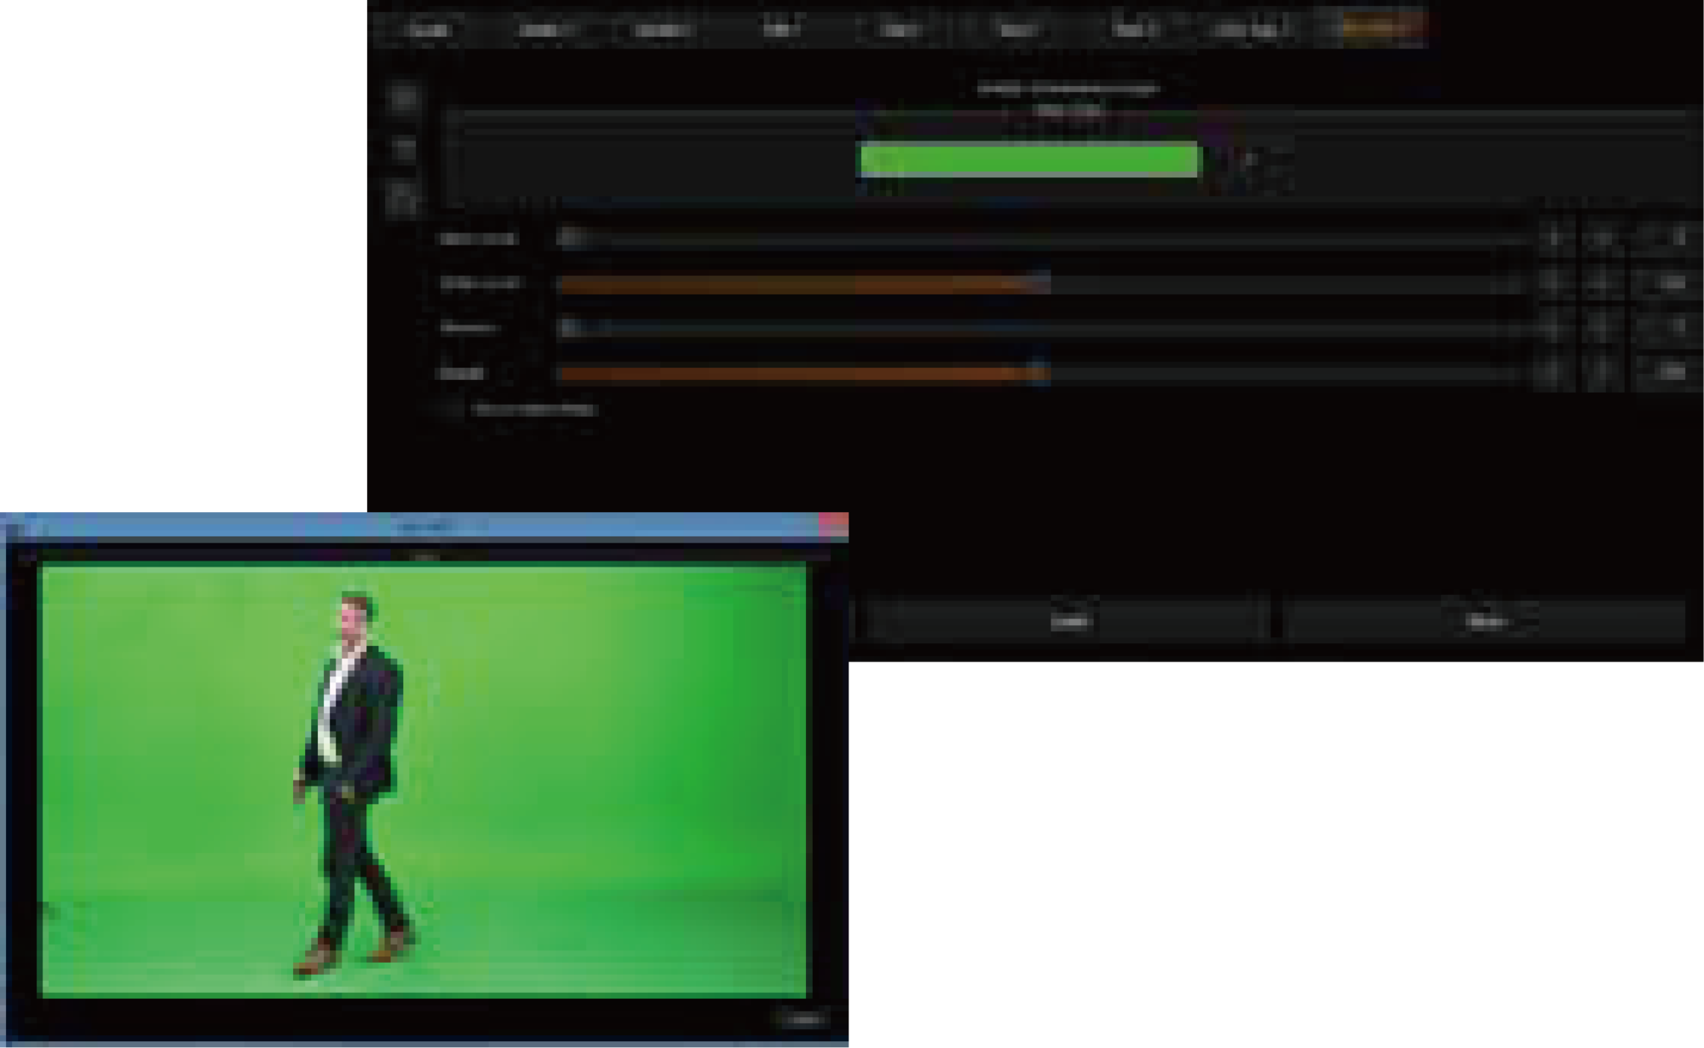Select the fourth tab in the top tab bar
This screenshot has width=1704, height=1048.
(x=780, y=30)
